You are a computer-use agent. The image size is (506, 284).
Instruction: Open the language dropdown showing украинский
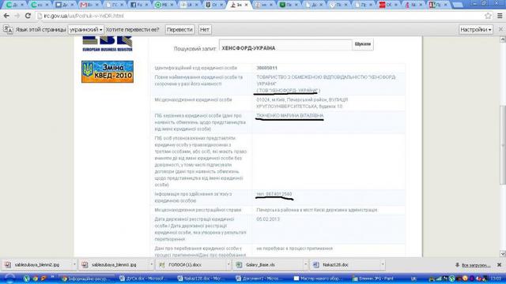coord(86,30)
